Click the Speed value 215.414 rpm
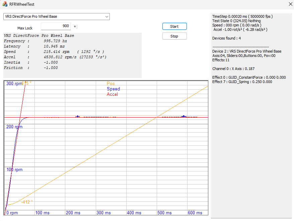Image resolution: width=294 pixels, height=221 pixels. (x=57, y=52)
